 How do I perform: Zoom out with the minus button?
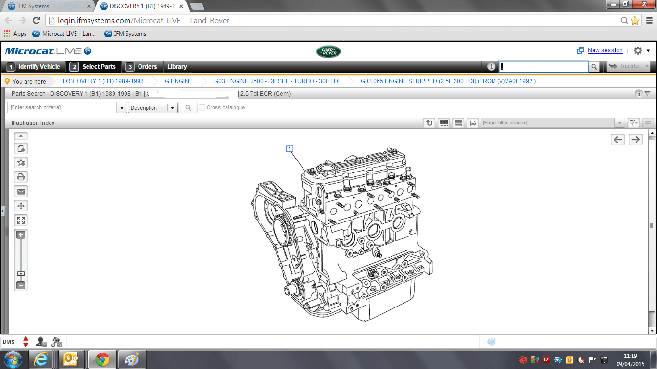21,285
